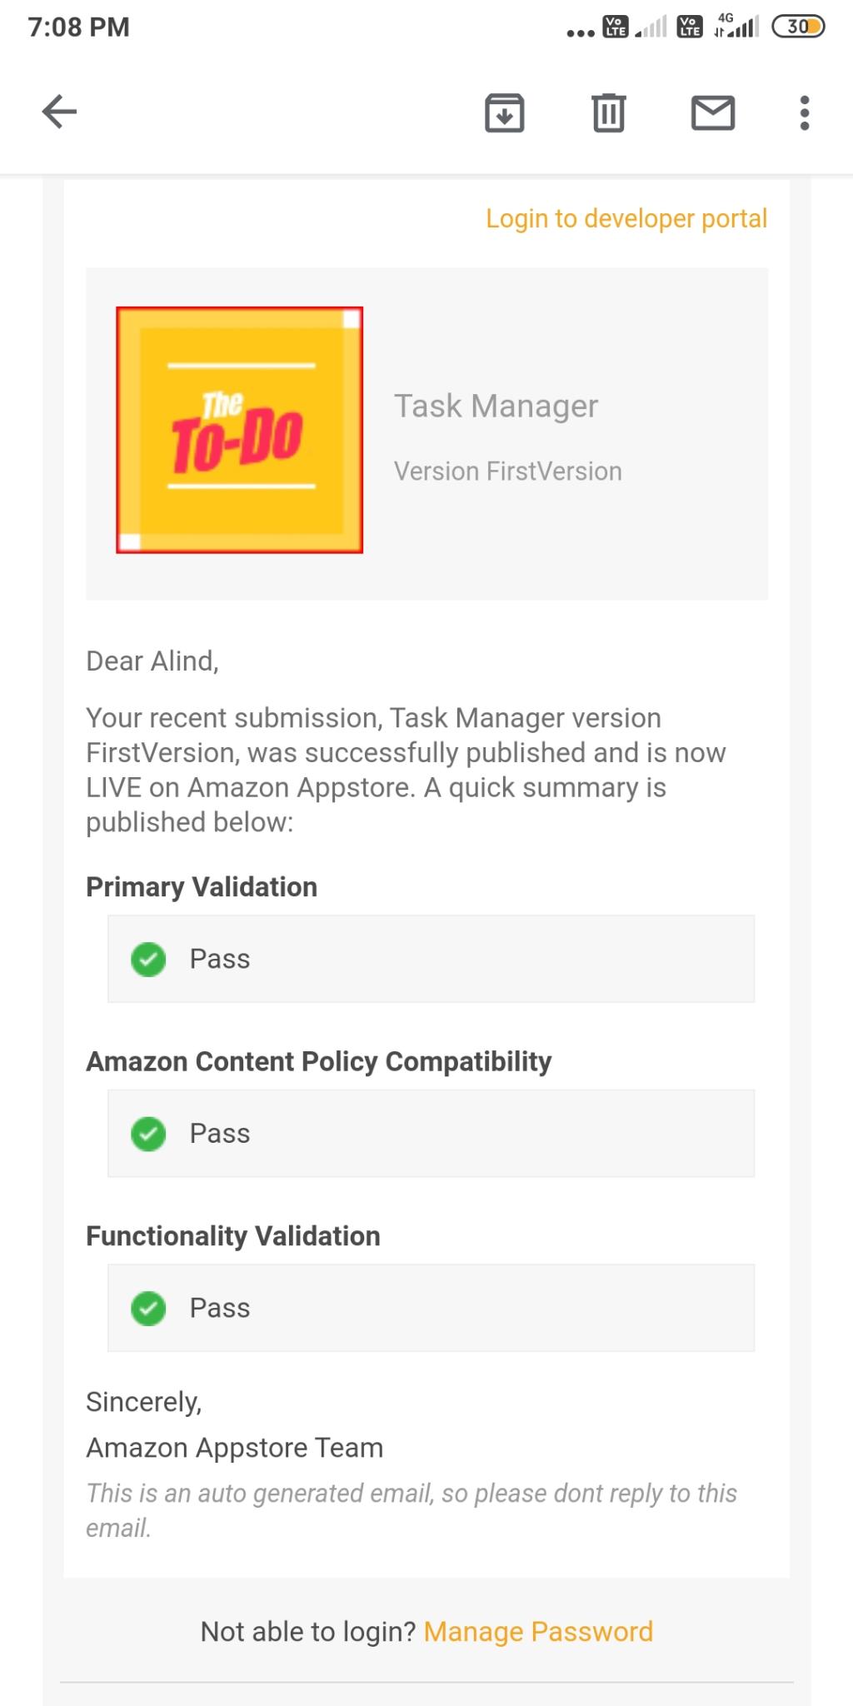The width and height of the screenshot is (853, 1706).
Task: Tap the Amazon Appstore Team signature
Action: click(234, 1448)
